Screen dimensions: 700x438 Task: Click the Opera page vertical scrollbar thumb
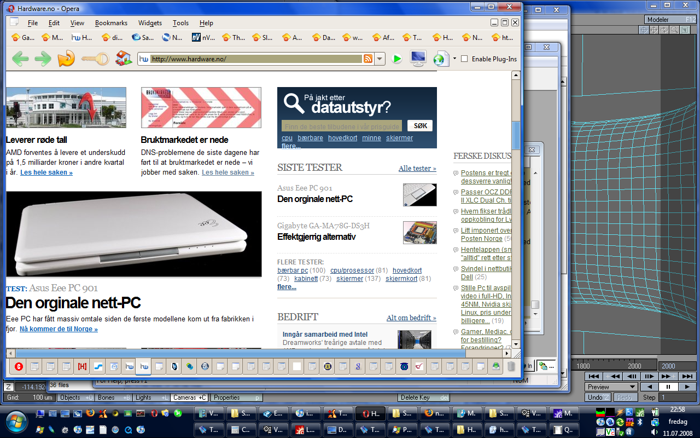pyautogui.click(x=516, y=135)
